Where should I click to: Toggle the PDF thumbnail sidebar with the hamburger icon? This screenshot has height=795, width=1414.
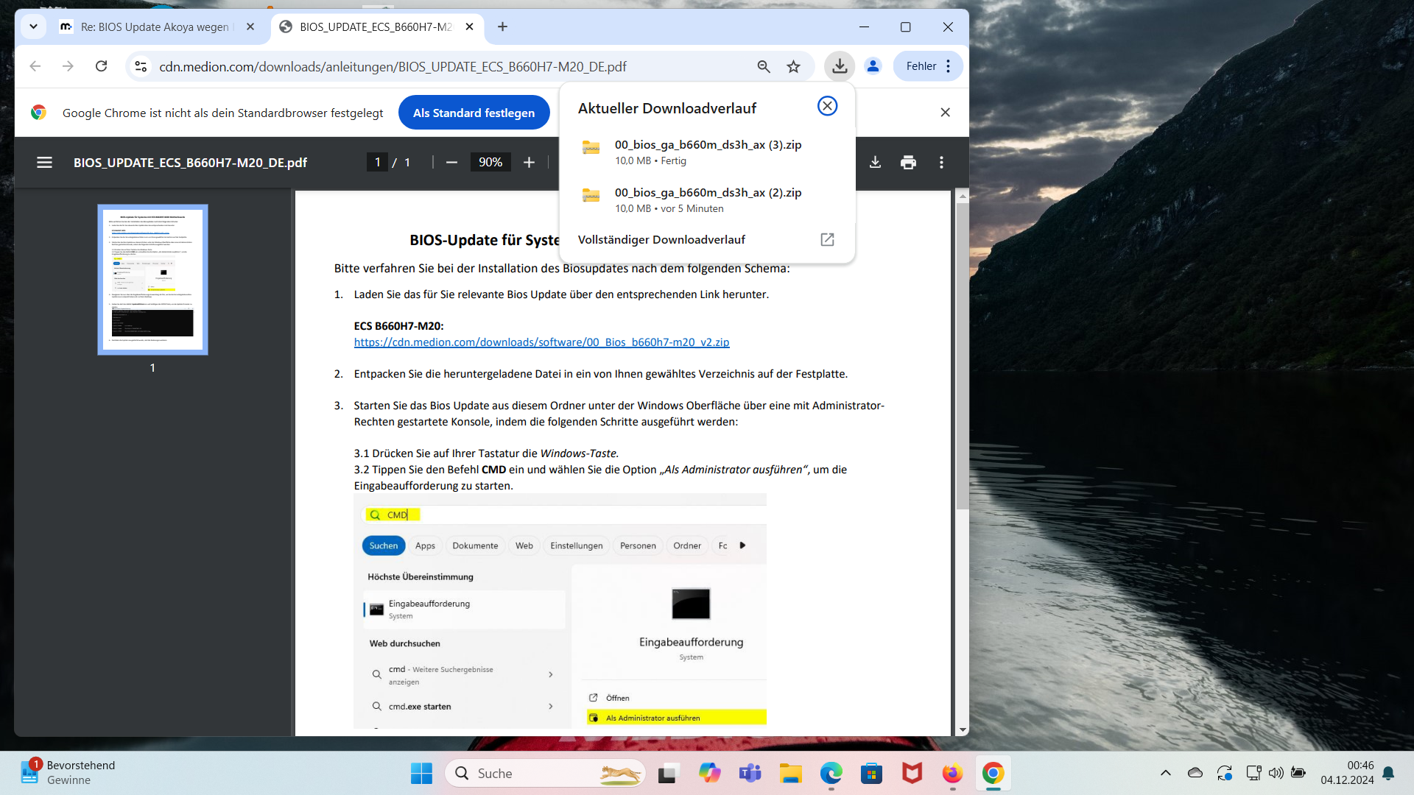click(x=44, y=162)
